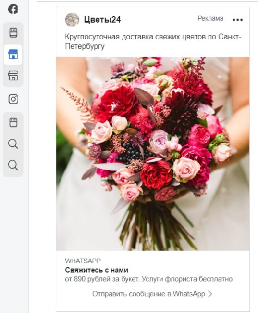Screen dimensions: 258x313
Task: Choose the gray outlined storefront placement icon
Action: point(13,76)
